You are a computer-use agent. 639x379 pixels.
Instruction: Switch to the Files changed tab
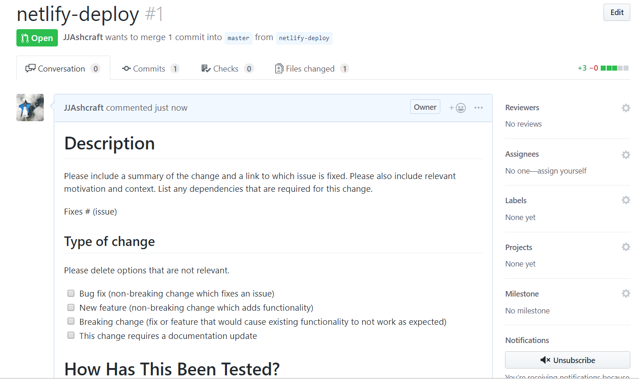(x=312, y=69)
